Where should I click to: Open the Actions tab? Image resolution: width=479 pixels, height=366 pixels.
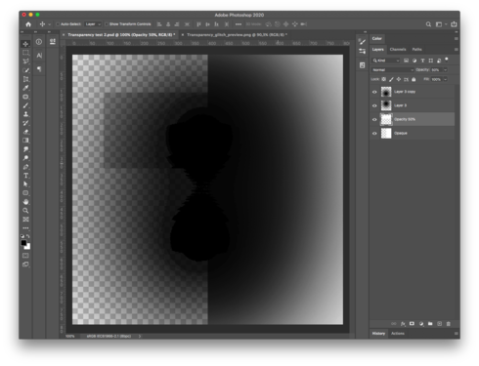pyautogui.click(x=398, y=334)
